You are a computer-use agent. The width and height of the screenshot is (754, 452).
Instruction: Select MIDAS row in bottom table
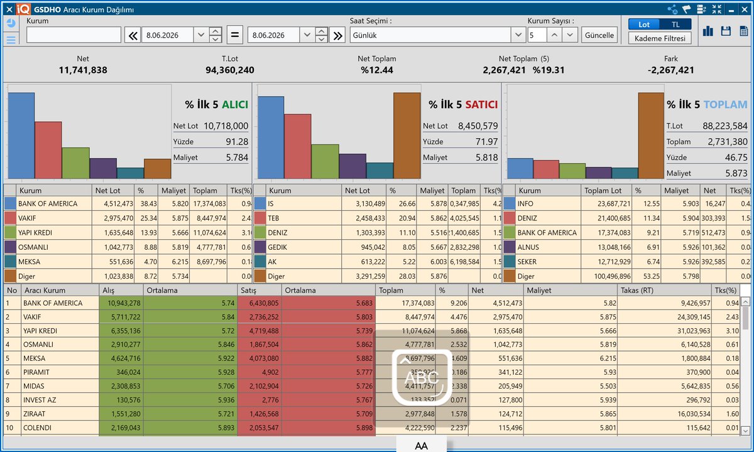[x=372, y=386]
